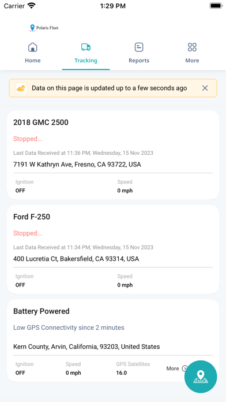
Task: Open the 2018 GMC 2500 vehicle card
Action: coord(113,155)
